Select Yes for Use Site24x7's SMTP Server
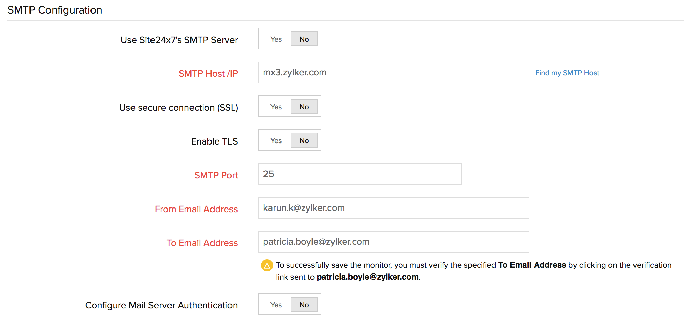The height and width of the screenshot is (329, 684). tap(276, 39)
